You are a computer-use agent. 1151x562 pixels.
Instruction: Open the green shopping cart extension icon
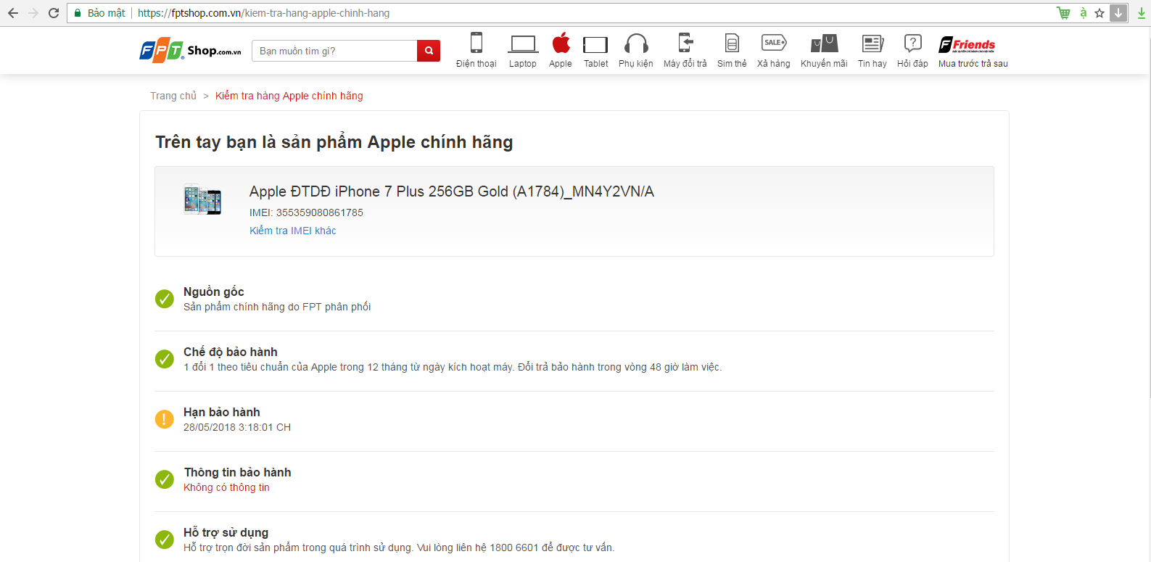(1063, 13)
